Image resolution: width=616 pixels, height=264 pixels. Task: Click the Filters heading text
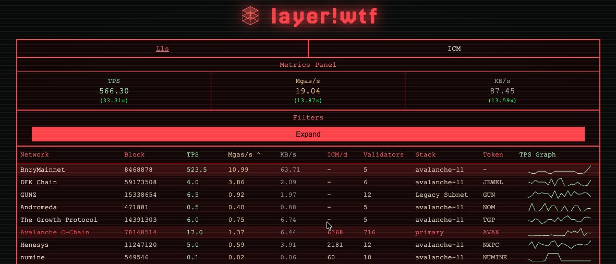(x=308, y=117)
